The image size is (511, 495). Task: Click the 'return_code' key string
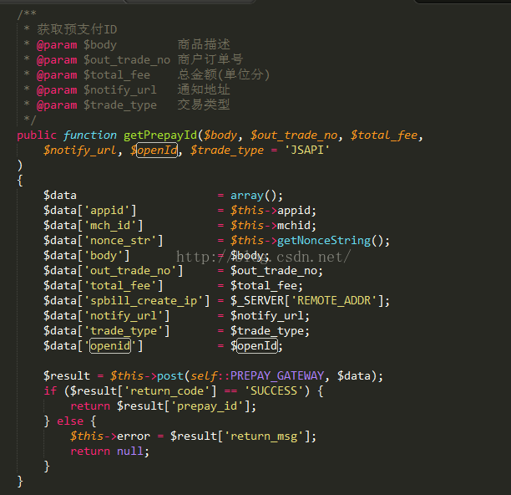(x=167, y=391)
